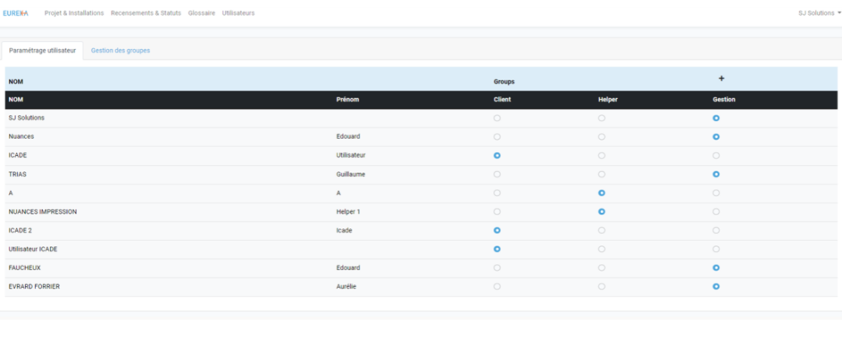Viewport: 842px width, 340px height.
Task: Click the Prénom column header
Action: 348,100
